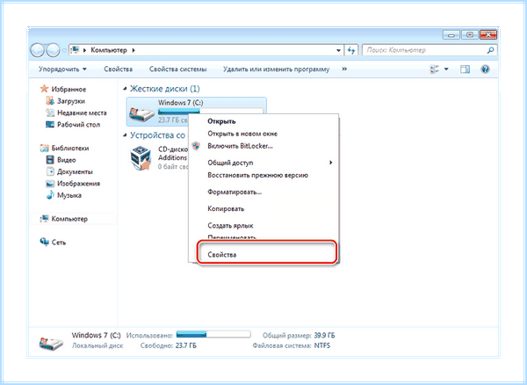Viewport: 527px width, 385px height.
Task: Click the C: drive usage bar
Action: tap(211, 111)
